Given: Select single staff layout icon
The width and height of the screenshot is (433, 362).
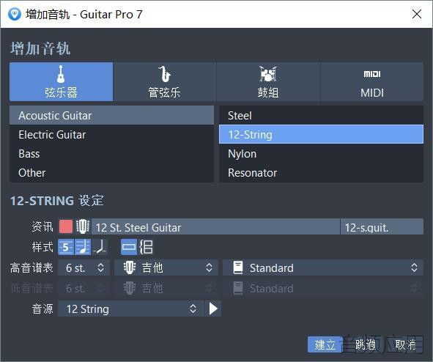Looking at the screenshot, I should tap(129, 247).
